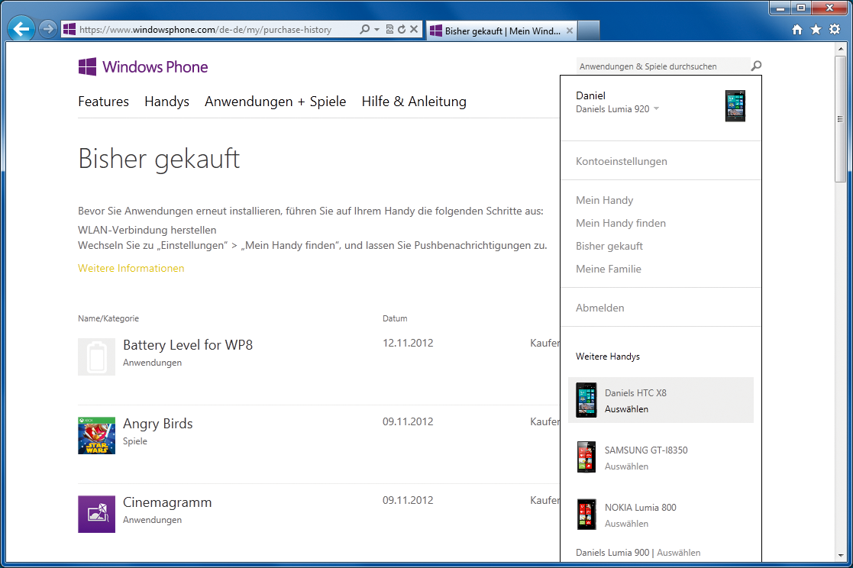853x568 pixels.
Task: Close the 'Bisher gekauft' browser tab
Action: coord(570,31)
